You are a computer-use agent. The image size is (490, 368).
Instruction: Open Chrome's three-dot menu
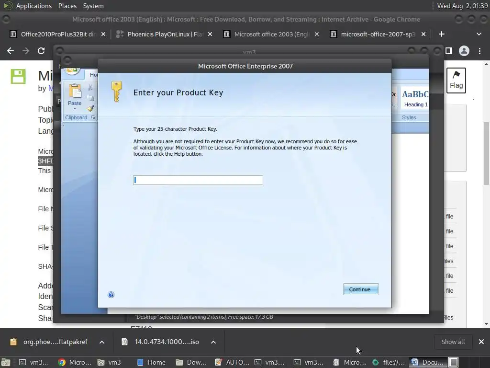(x=479, y=51)
